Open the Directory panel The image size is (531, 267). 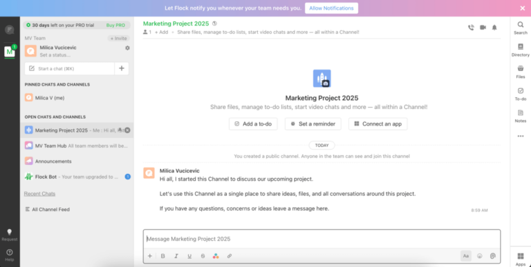[521, 50]
